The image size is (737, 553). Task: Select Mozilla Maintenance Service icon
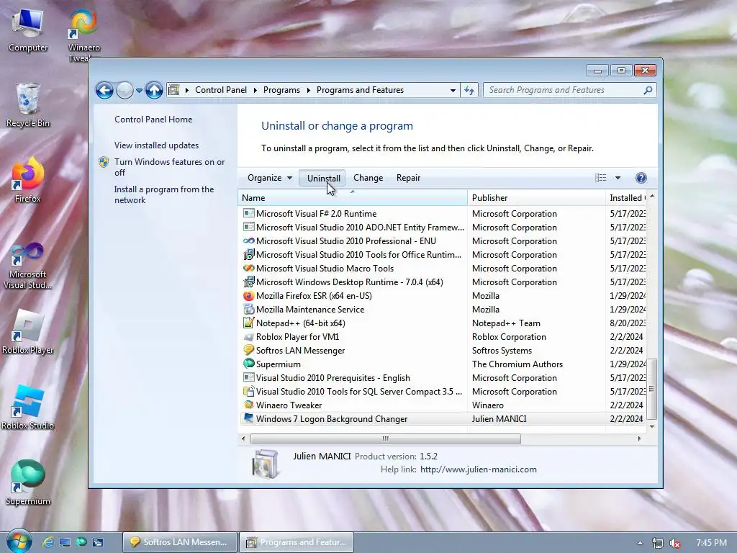click(248, 310)
